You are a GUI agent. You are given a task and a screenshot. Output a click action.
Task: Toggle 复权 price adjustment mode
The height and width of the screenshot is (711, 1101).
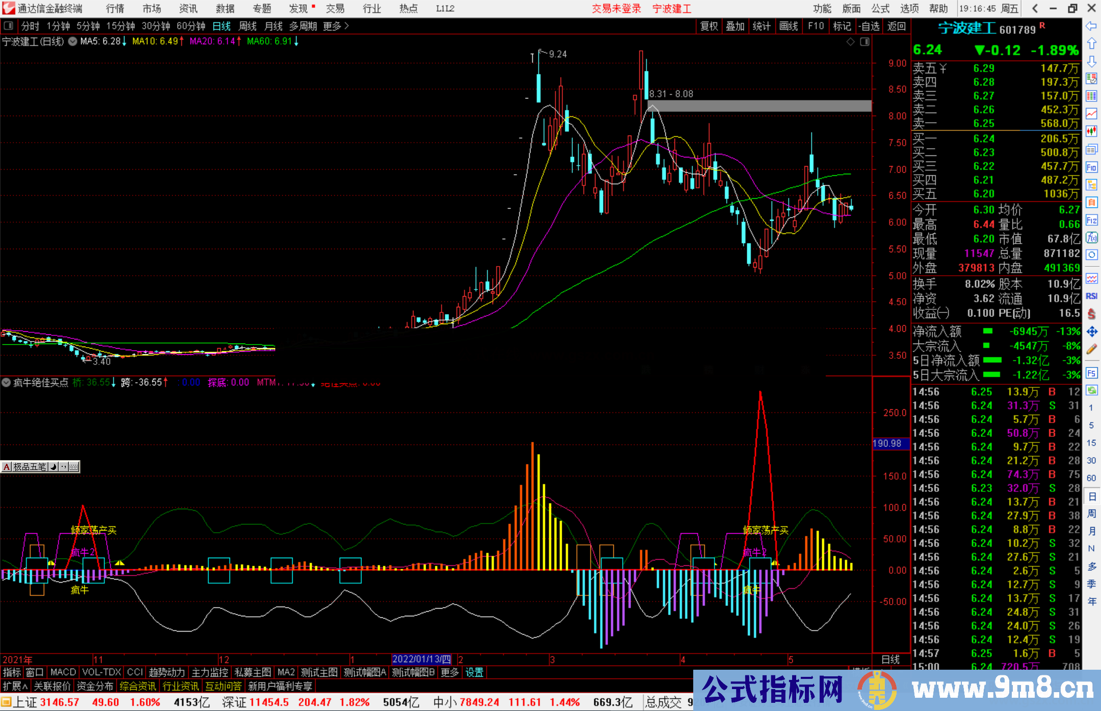tap(709, 26)
